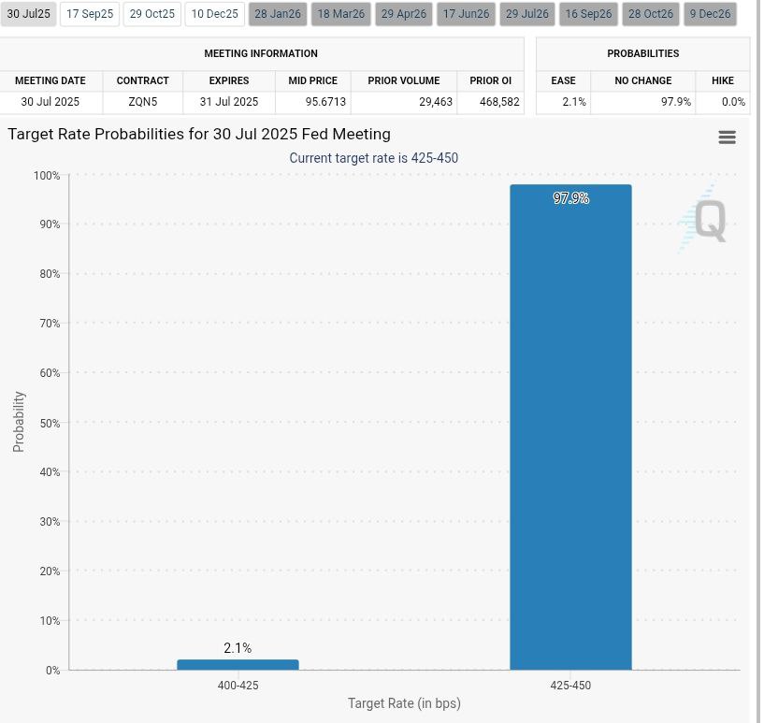Open the 28 Oct26 meeting tab

pos(651,14)
